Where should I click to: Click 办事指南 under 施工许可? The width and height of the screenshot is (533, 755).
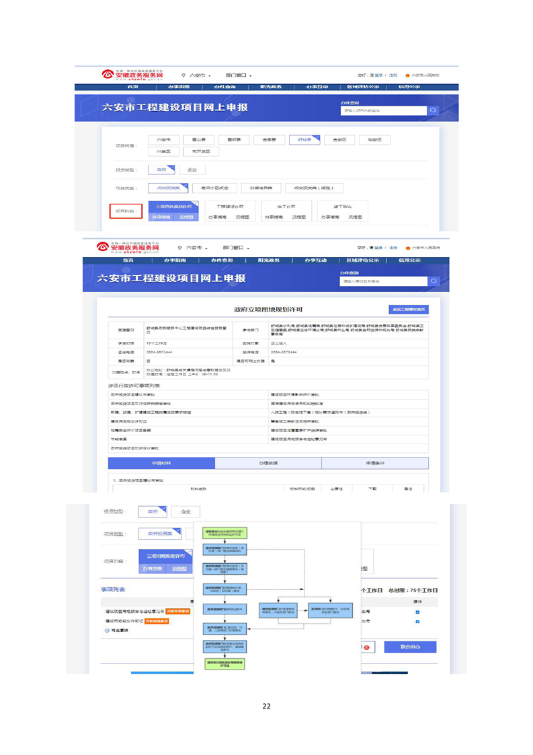pos(274,217)
